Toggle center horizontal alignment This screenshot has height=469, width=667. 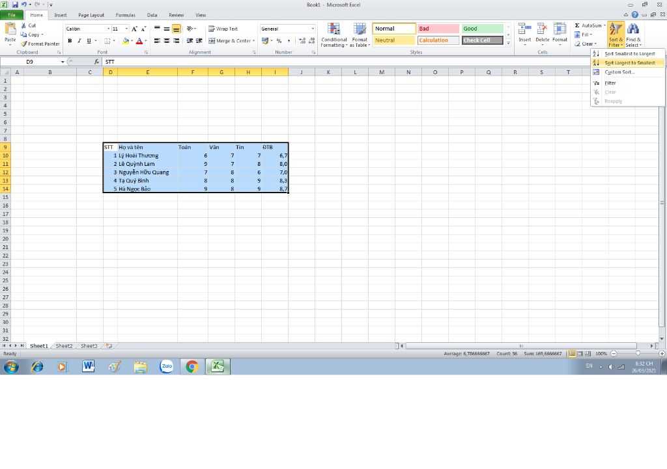(167, 41)
